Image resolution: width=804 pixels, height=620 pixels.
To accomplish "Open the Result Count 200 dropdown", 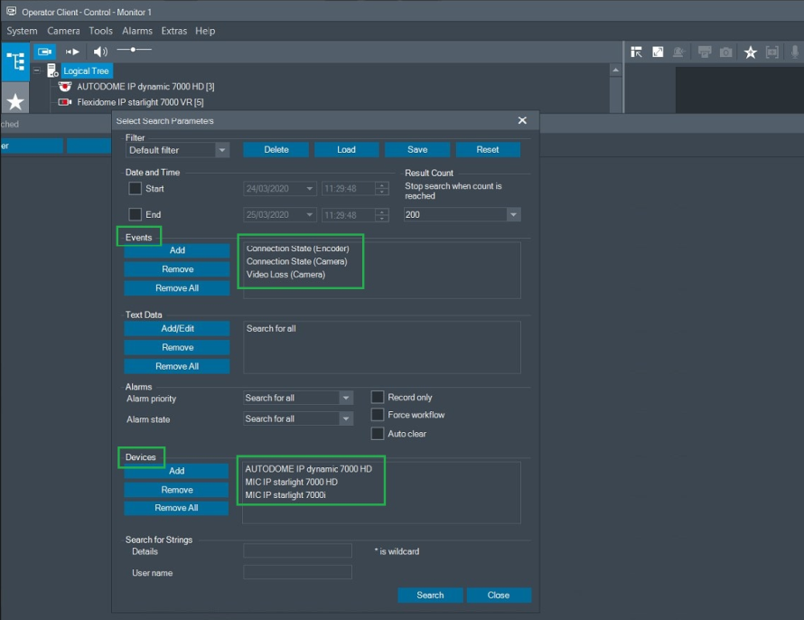I will [x=513, y=215].
